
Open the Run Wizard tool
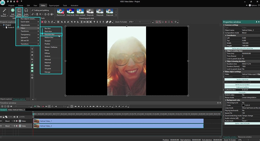[x=4, y=13]
